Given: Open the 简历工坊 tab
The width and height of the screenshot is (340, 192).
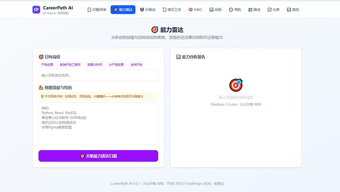Looking at the screenshot, I should coord(172,9).
